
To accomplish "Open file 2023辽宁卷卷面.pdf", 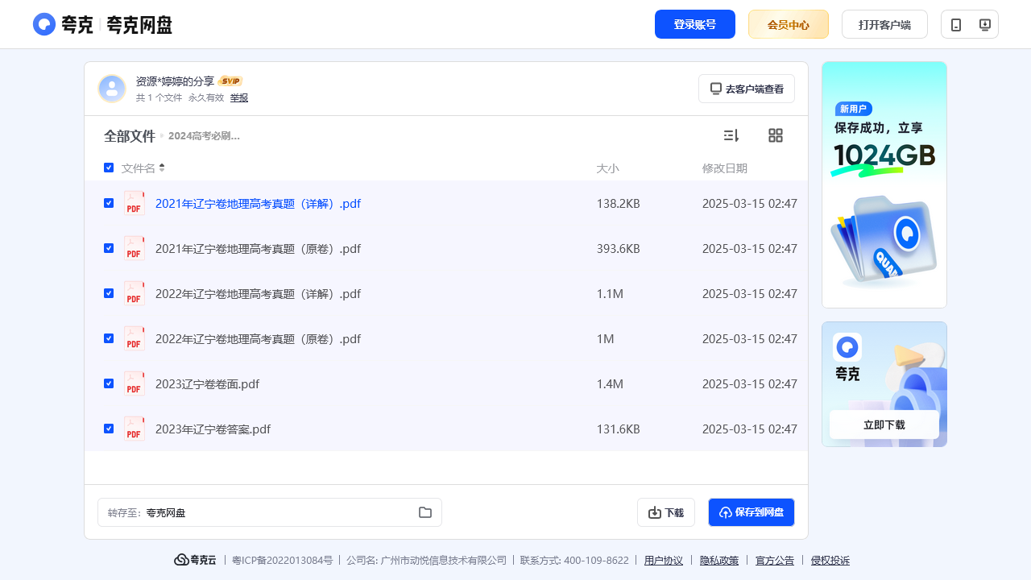I will (207, 384).
